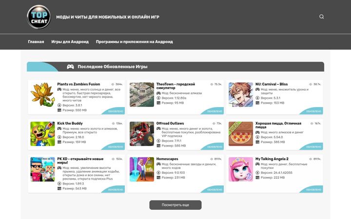Click Версия: 9.0.103 text
This screenshot has height=219, width=351.
(x=173, y=172)
